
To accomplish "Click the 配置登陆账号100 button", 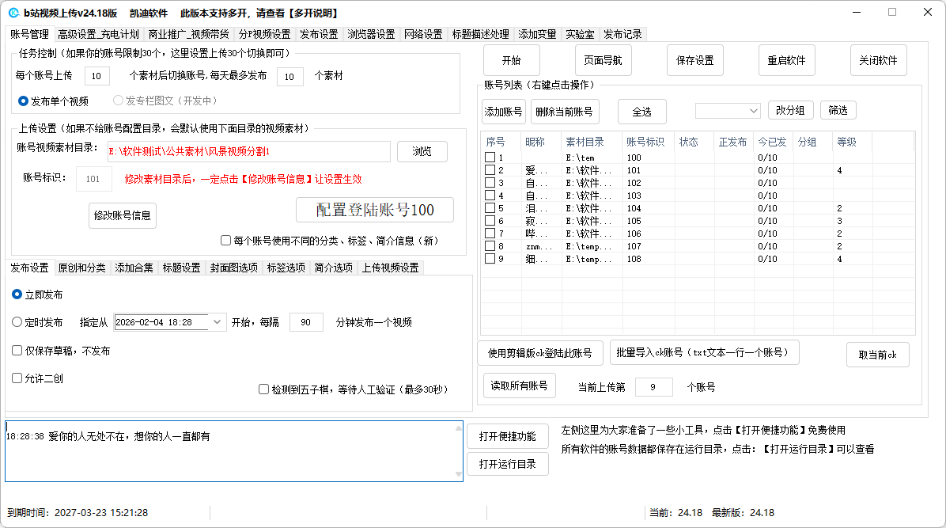I will [x=375, y=210].
